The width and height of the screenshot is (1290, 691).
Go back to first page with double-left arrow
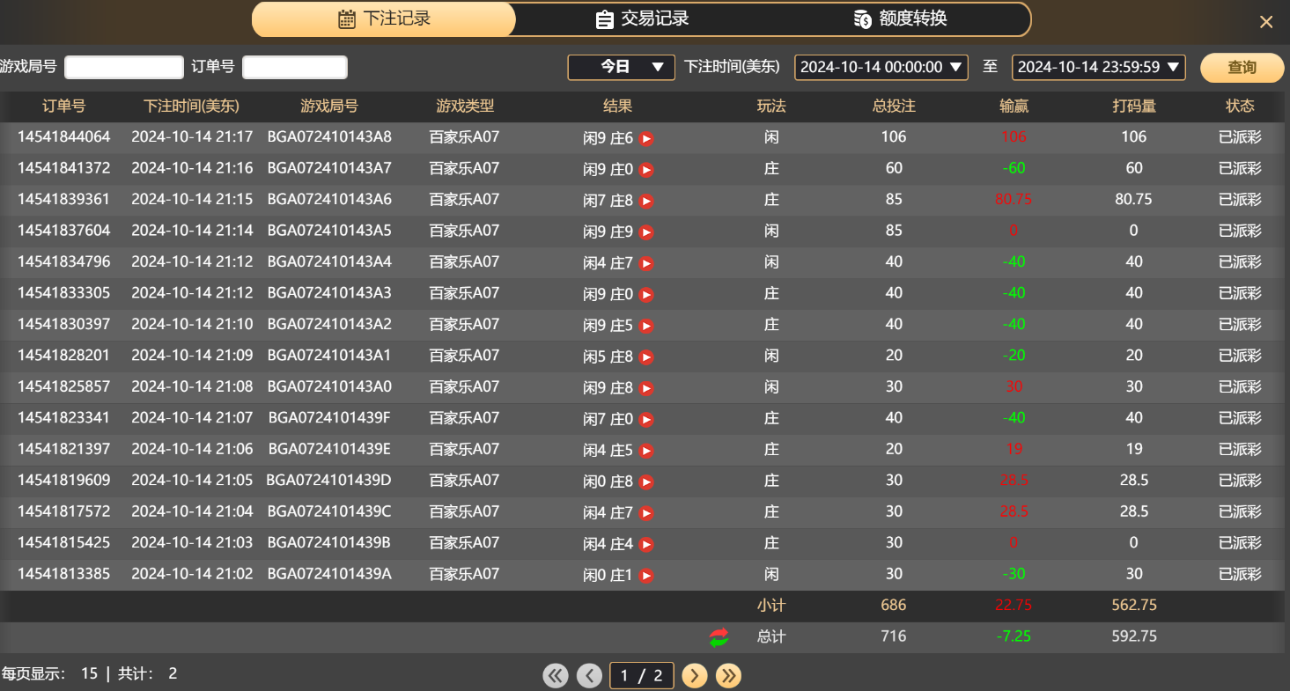(555, 675)
